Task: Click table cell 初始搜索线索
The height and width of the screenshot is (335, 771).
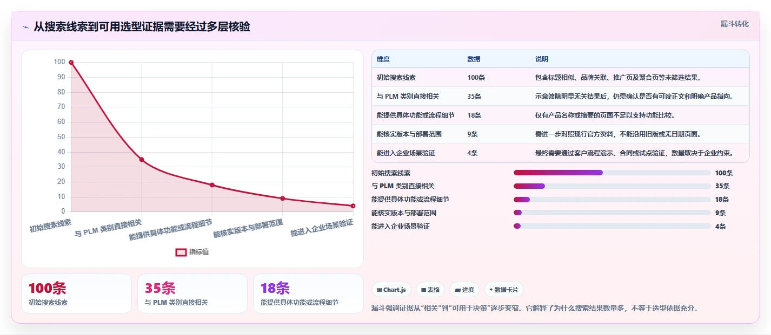Action: tap(396, 78)
